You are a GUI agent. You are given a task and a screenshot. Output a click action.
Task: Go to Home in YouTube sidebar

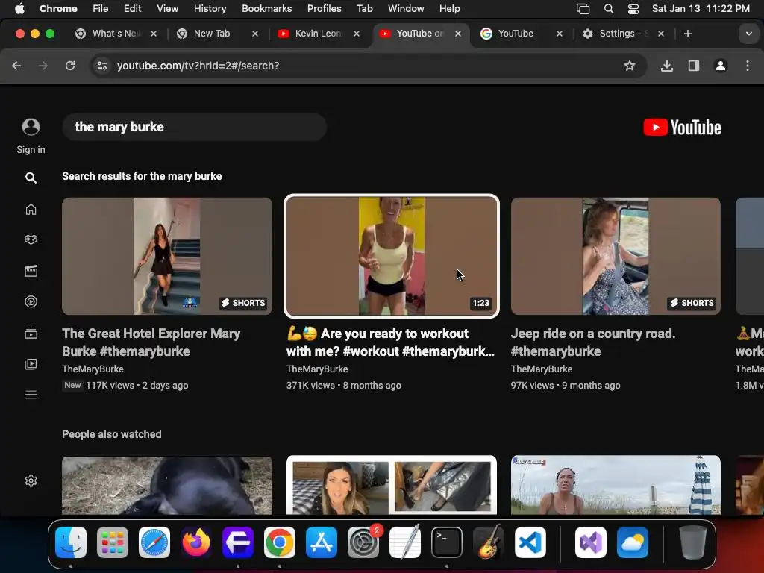(31, 209)
